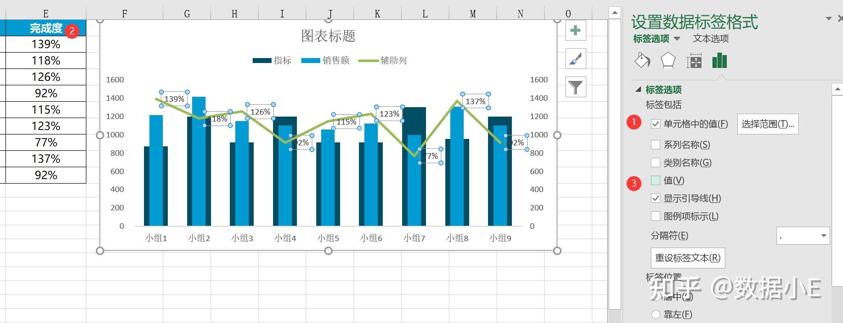Check the 值(V) checkbox
The height and width of the screenshot is (323, 843).
tap(655, 181)
